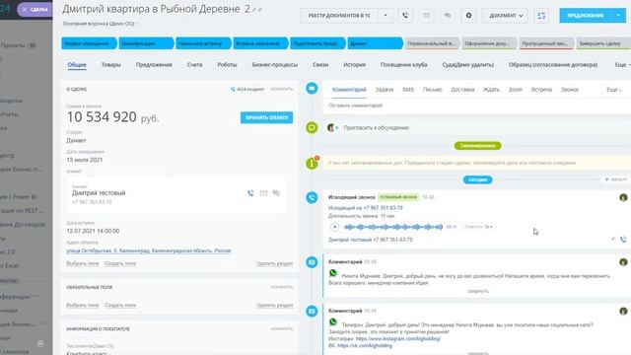Click изменить in Обязательные поля section
631x355 pixels.
pyautogui.click(x=282, y=287)
